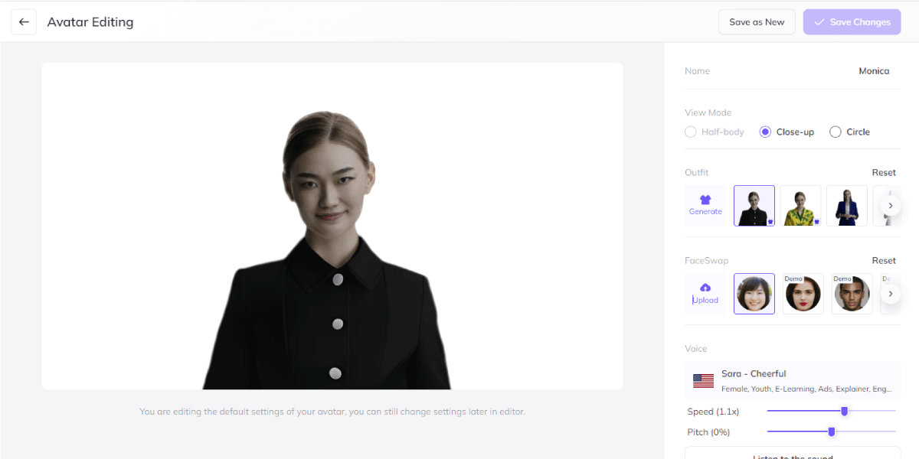
Task: Adjust the Speed slider handle
Action: (845, 412)
